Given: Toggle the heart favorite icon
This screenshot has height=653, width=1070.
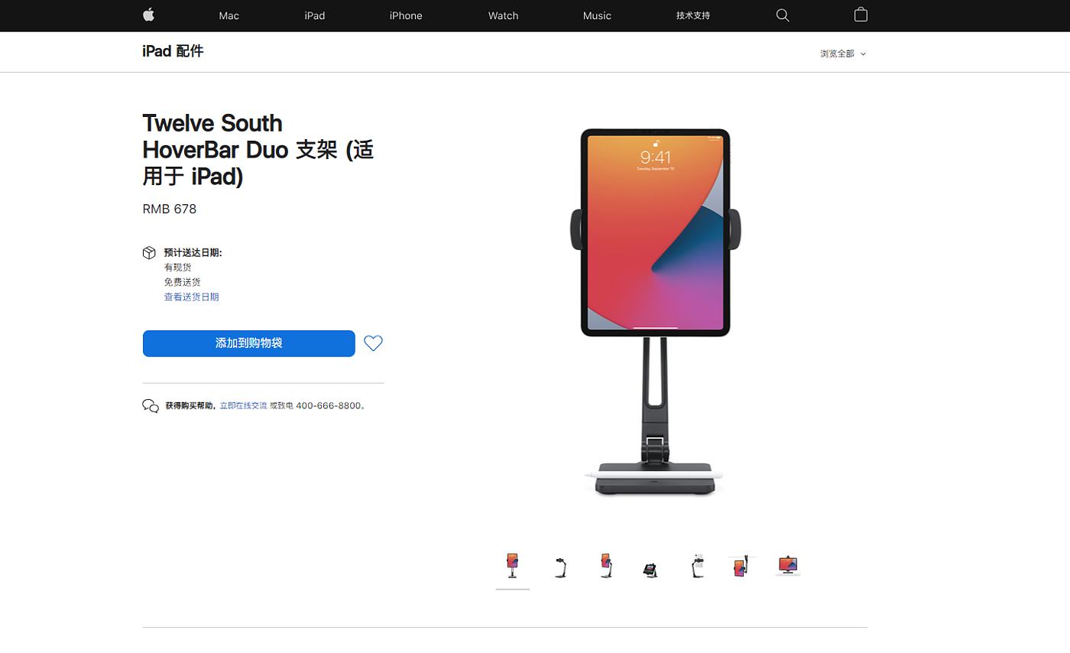Looking at the screenshot, I should point(373,343).
